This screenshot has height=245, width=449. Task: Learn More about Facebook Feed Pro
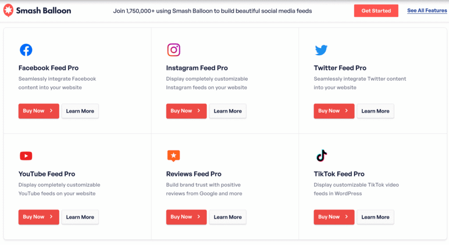[80, 111]
